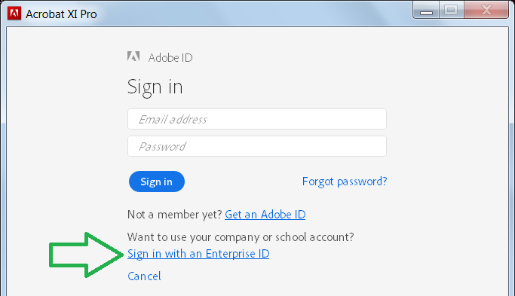
Task: Click the Adobe ID label text
Action: click(170, 58)
